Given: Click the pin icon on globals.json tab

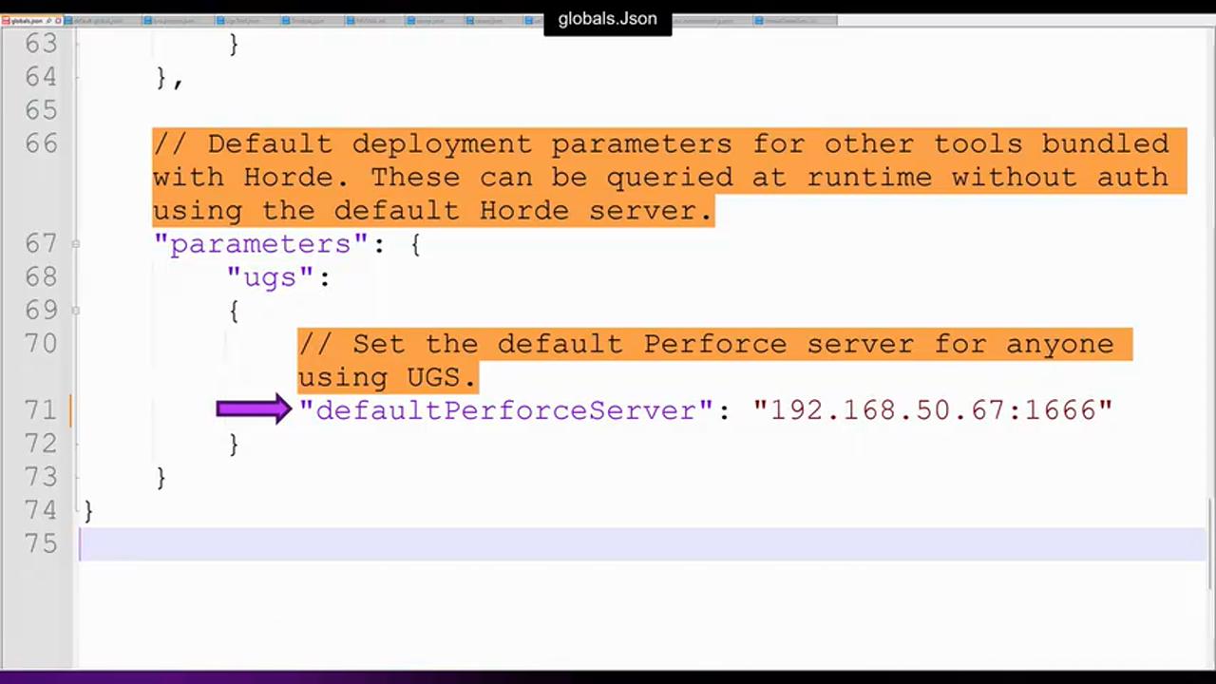Looking at the screenshot, I should [x=48, y=20].
